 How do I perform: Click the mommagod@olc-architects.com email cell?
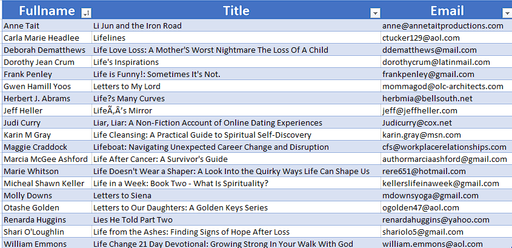(x=447, y=86)
